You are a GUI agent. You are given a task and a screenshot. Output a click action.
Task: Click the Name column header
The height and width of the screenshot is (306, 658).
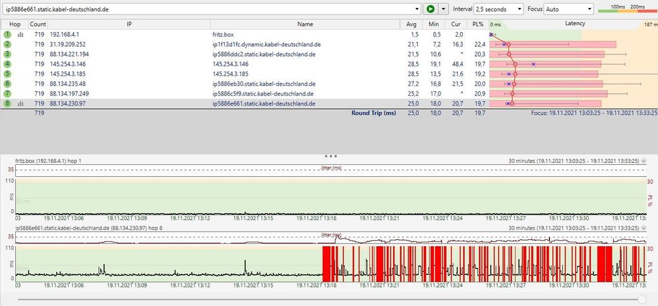click(x=305, y=24)
